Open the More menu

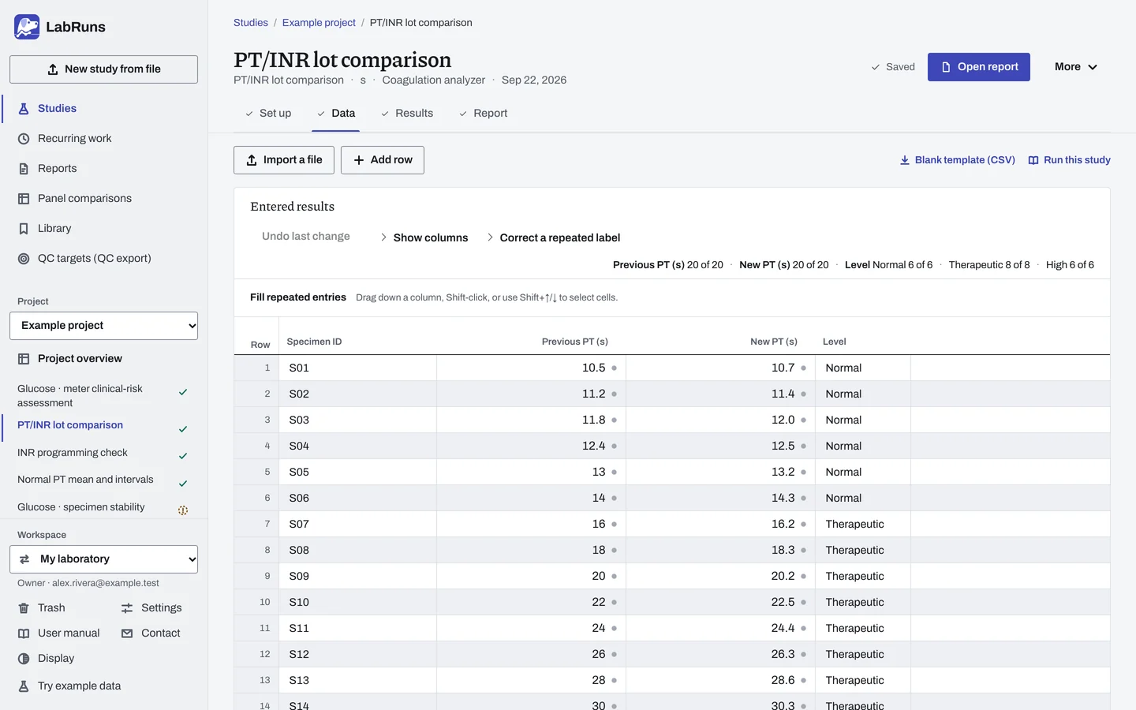pos(1076,67)
